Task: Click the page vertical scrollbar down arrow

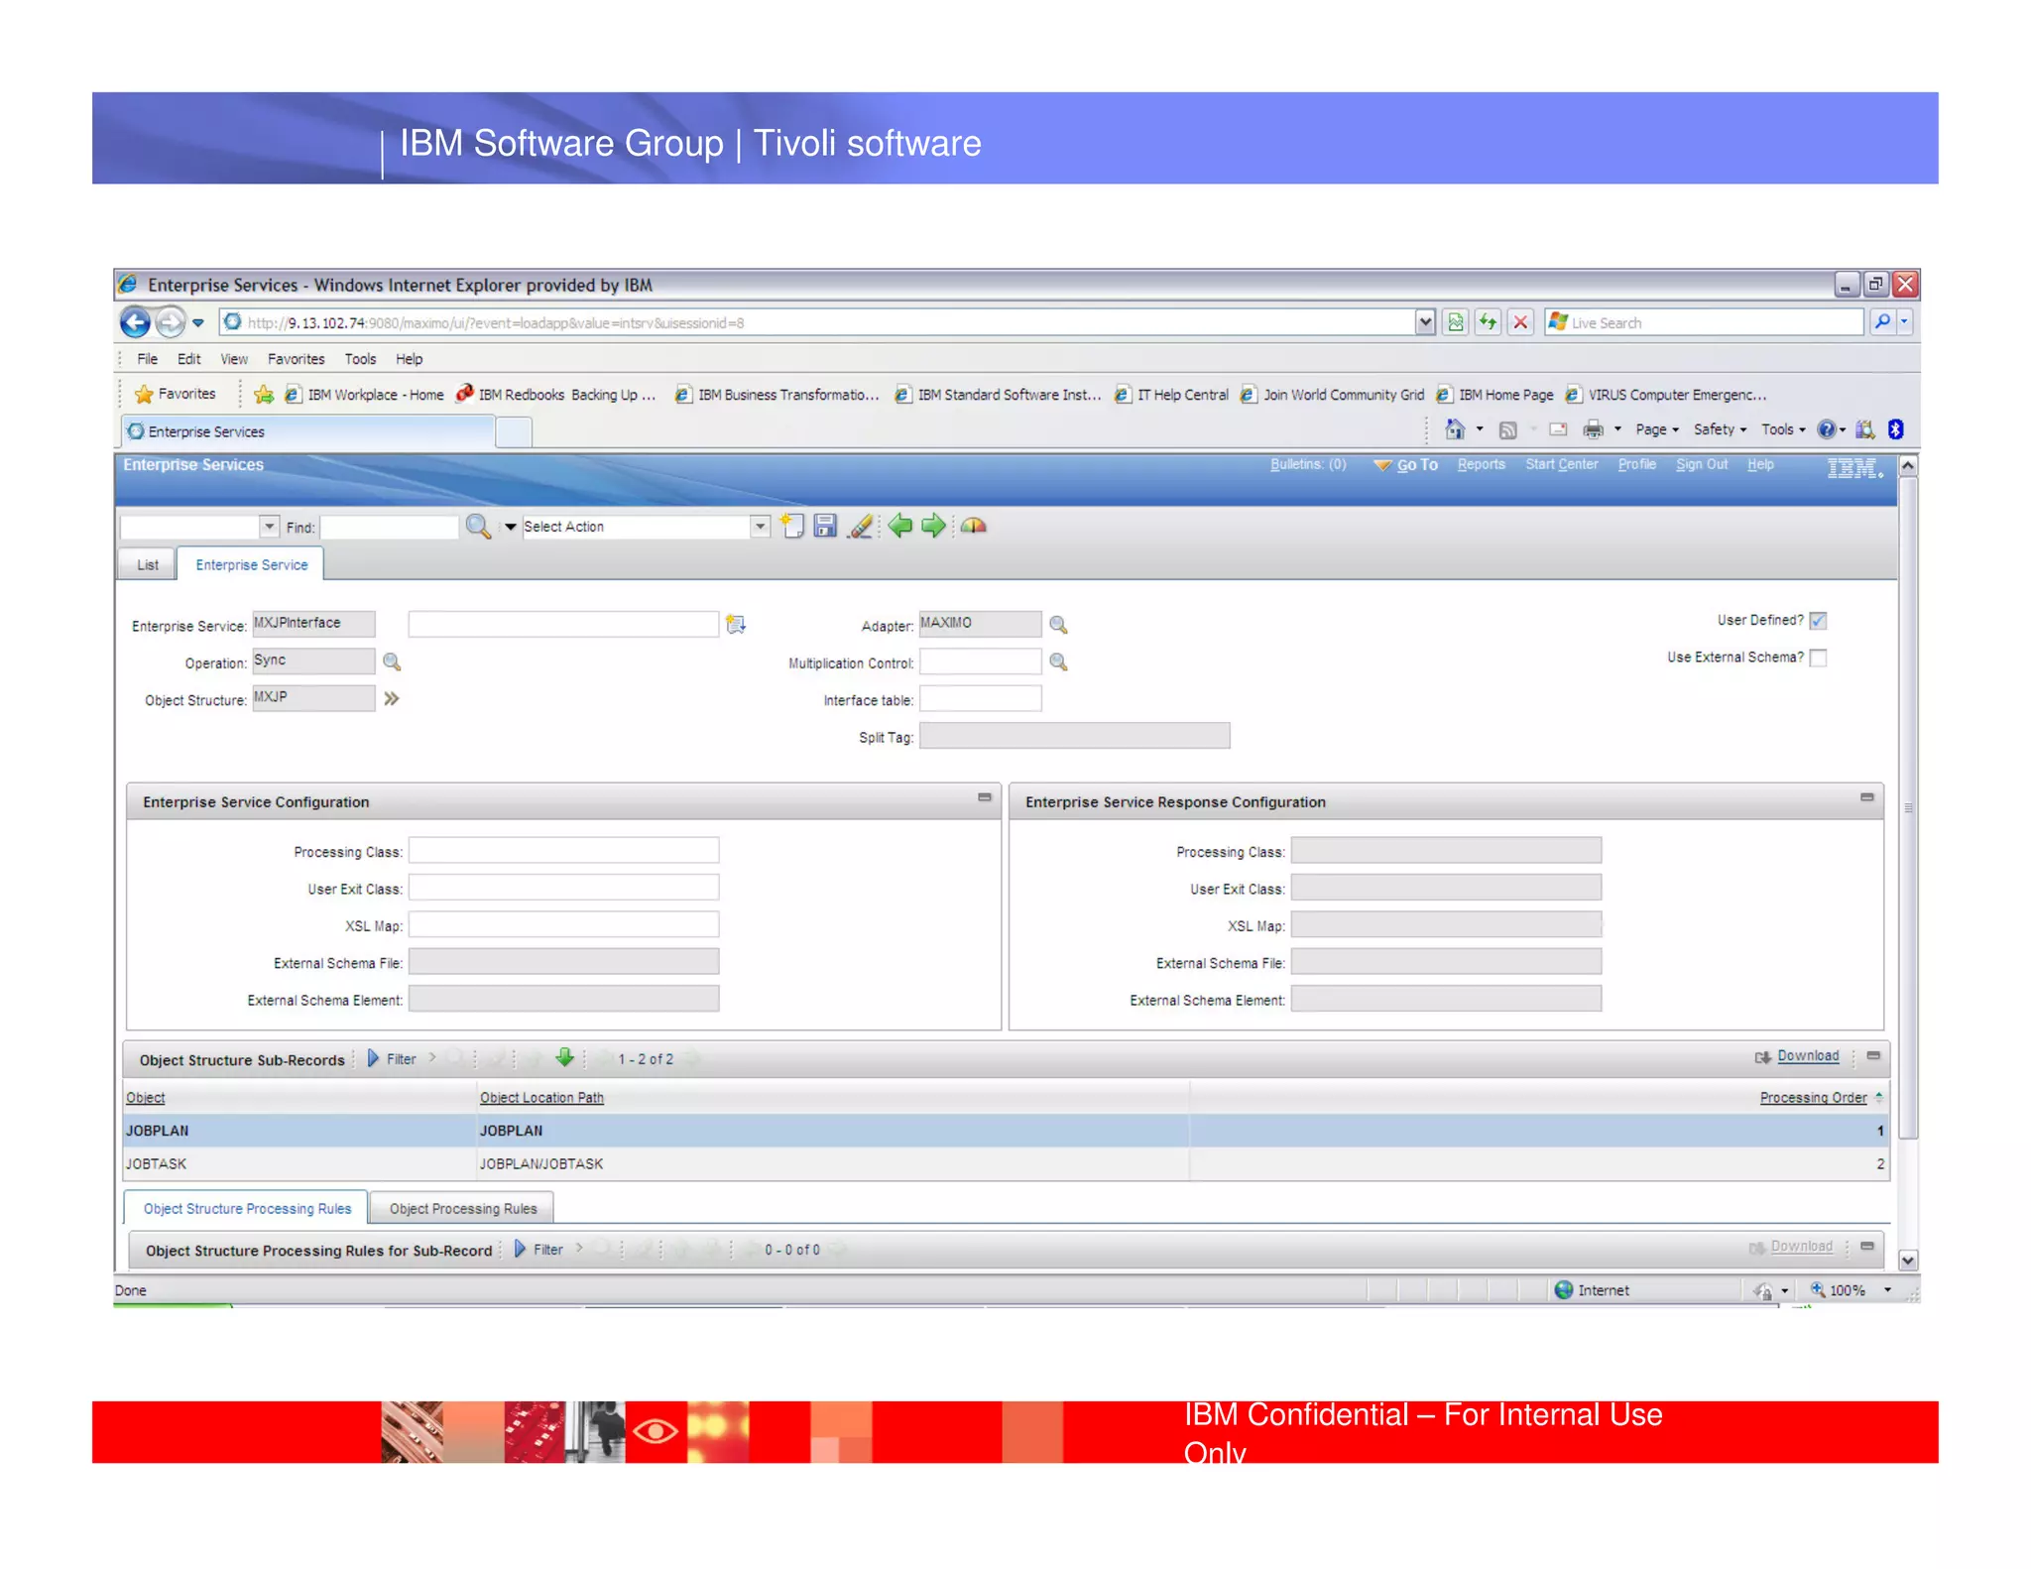Action: point(1907,1261)
